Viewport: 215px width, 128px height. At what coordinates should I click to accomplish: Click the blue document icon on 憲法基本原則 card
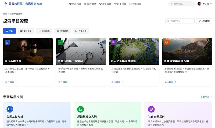point(7,42)
